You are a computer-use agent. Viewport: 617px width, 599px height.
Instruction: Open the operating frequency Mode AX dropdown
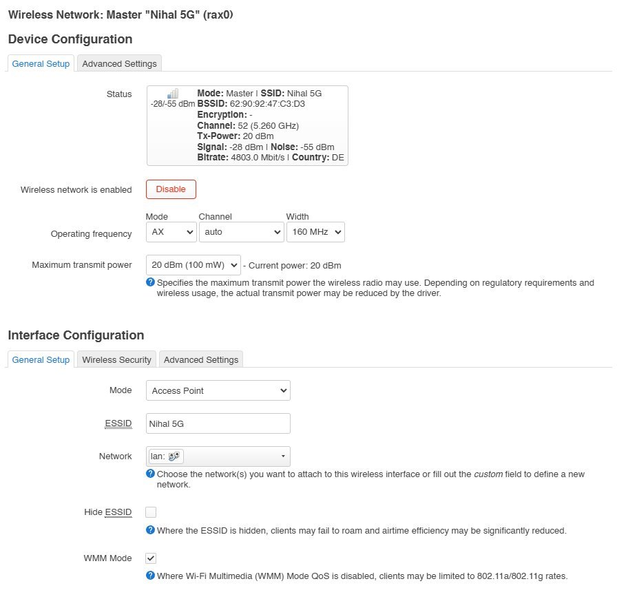[171, 232]
